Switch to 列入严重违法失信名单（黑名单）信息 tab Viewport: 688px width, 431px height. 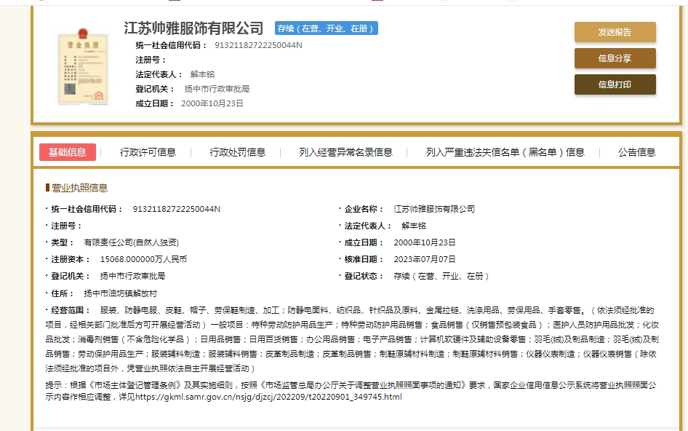point(505,152)
